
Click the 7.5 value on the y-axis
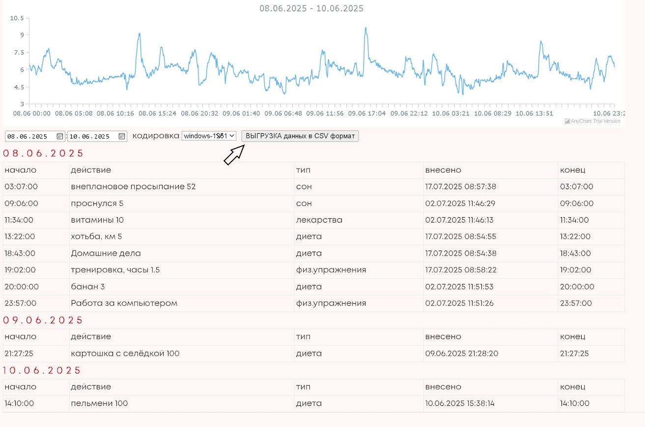pyautogui.click(x=19, y=52)
